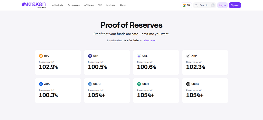Click the Reserve ratio label under XRP

tap(194, 62)
